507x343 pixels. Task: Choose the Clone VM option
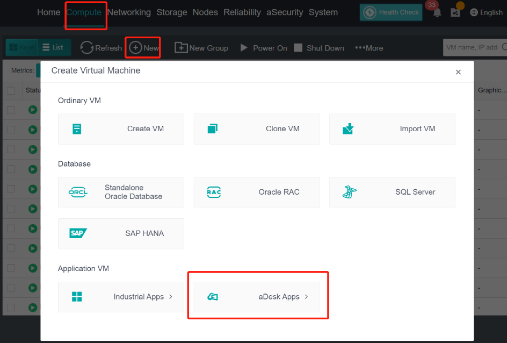257,129
